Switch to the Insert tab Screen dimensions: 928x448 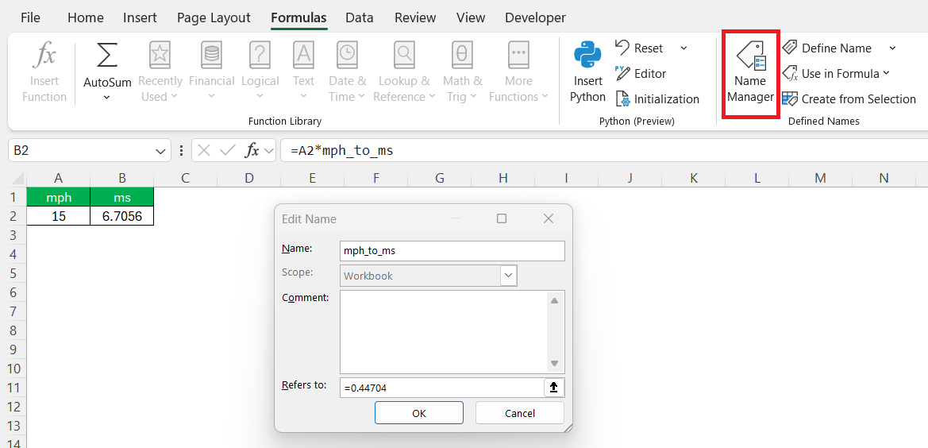[x=141, y=17]
